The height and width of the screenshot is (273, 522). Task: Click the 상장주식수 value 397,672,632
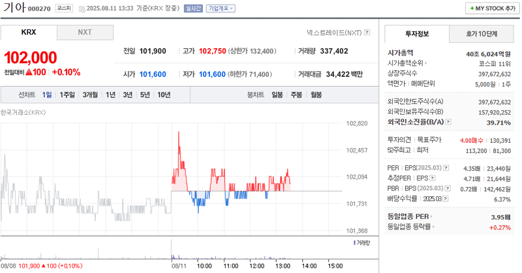[495, 74]
